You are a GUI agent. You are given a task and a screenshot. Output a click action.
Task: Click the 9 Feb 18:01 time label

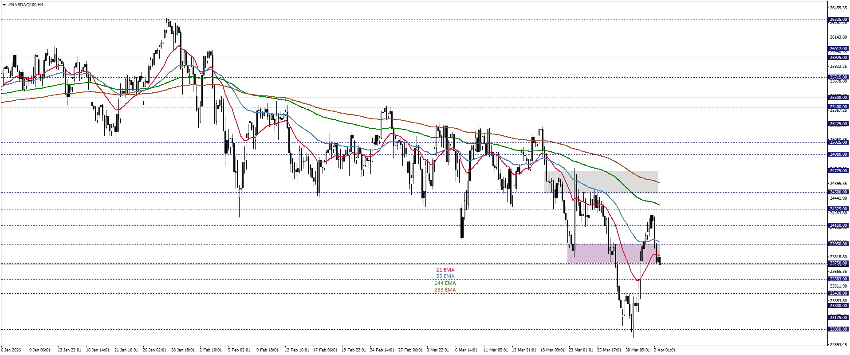(268, 350)
